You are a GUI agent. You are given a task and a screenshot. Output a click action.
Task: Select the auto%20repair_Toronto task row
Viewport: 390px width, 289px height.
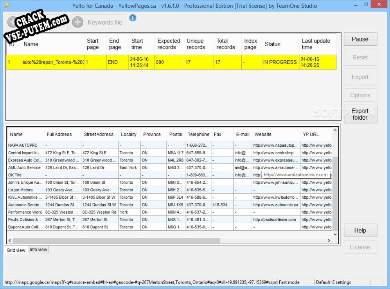point(171,62)
